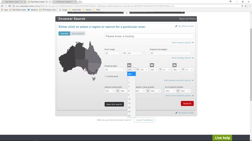This screenshot has height=141, width=252.
Task: Choose 20 in open bedrooms list
Action: click(132, 107)
